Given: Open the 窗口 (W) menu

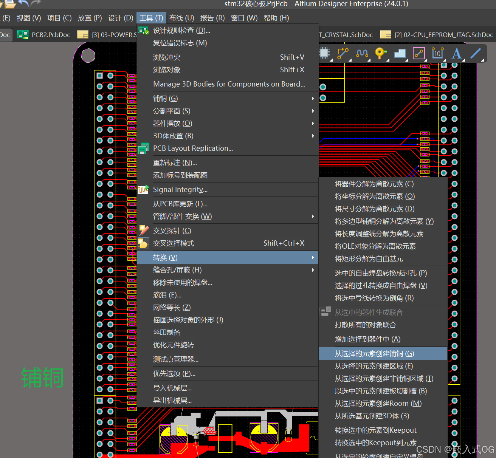Looking at the screenshot, I should click(244, 18).
